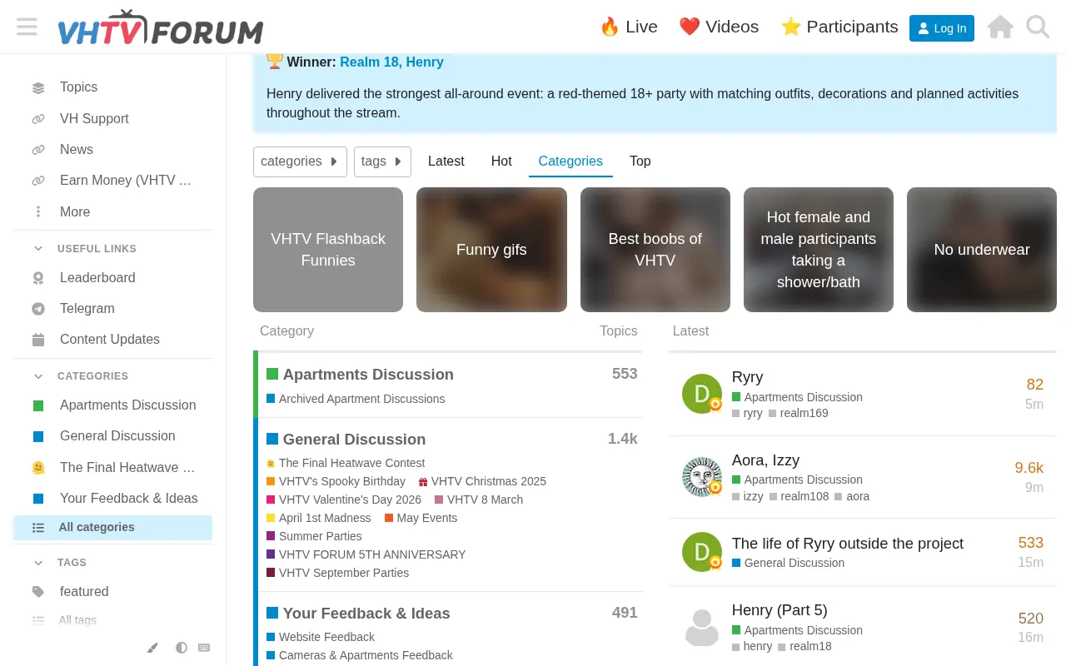Screen dimensions: 1066x666
Task: Open the categories filter dropdown
Action: click(300, 162)
